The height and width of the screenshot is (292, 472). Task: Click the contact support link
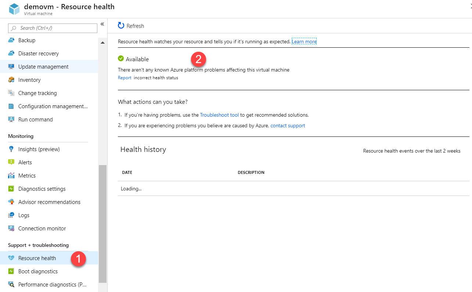tap(288, 125)
